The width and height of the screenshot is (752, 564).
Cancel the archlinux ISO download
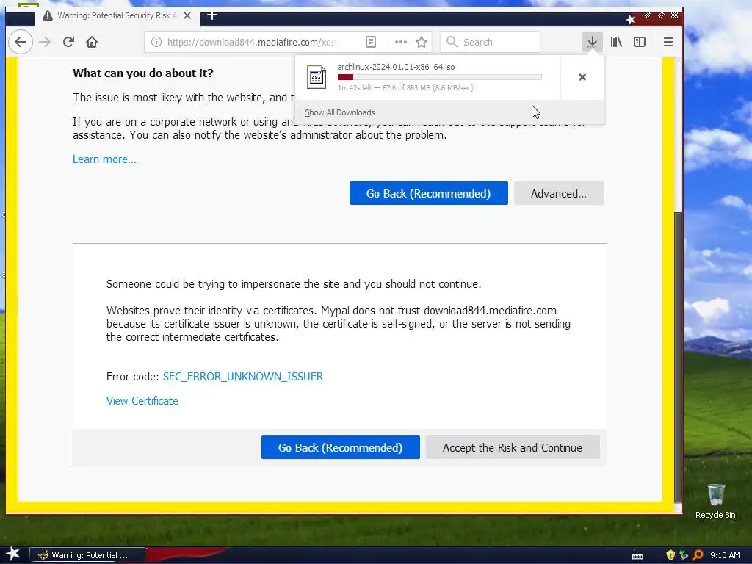[x=582, y=77]
